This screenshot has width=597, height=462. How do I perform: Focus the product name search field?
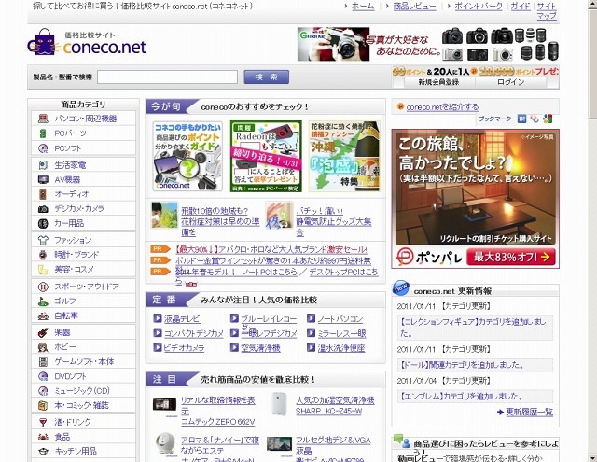tap(168, 77)
